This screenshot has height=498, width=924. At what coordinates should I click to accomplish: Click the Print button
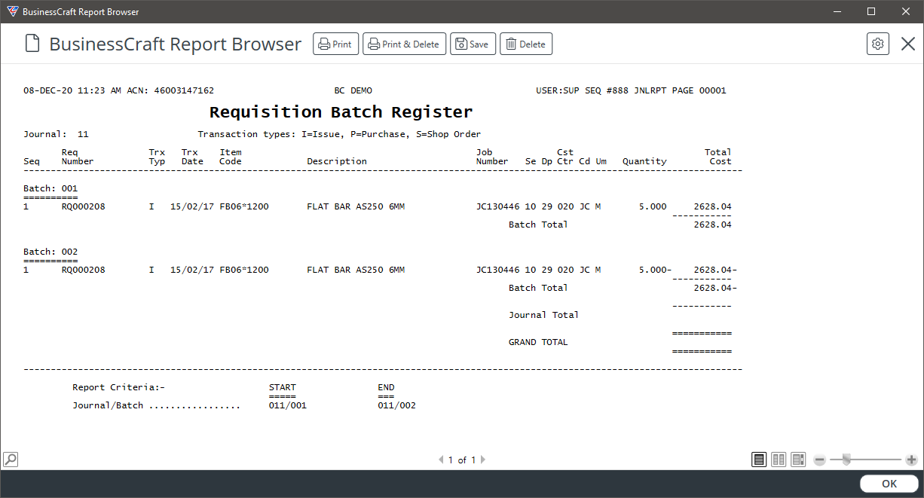(335, 44)
